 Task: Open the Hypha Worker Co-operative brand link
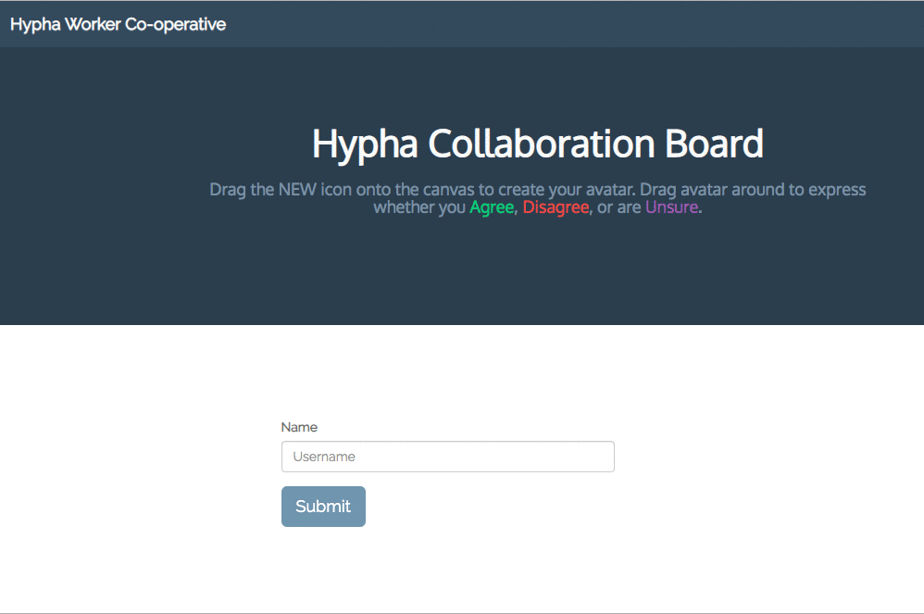click(118, 24)
